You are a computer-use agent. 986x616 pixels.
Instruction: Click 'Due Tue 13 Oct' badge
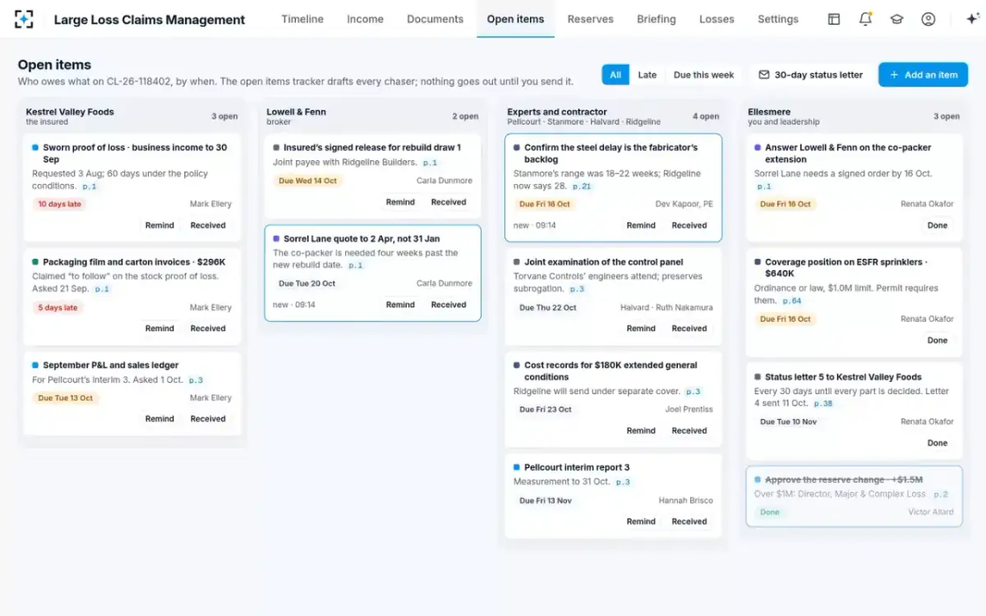(66, 398)
